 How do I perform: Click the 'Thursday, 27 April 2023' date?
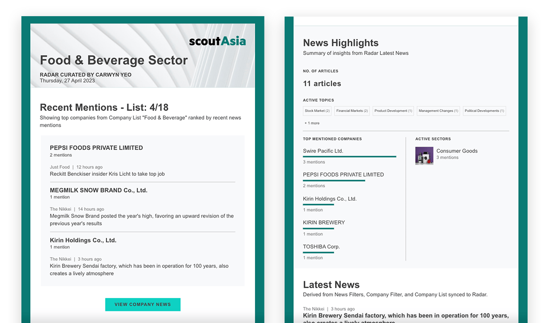(67, 81)
